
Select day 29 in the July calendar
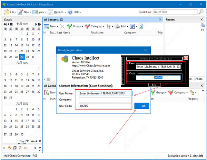point(22,57)
